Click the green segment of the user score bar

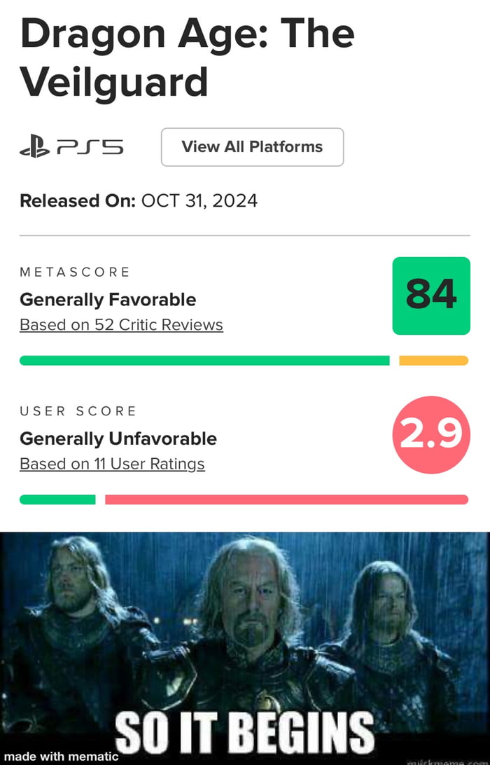57,499
